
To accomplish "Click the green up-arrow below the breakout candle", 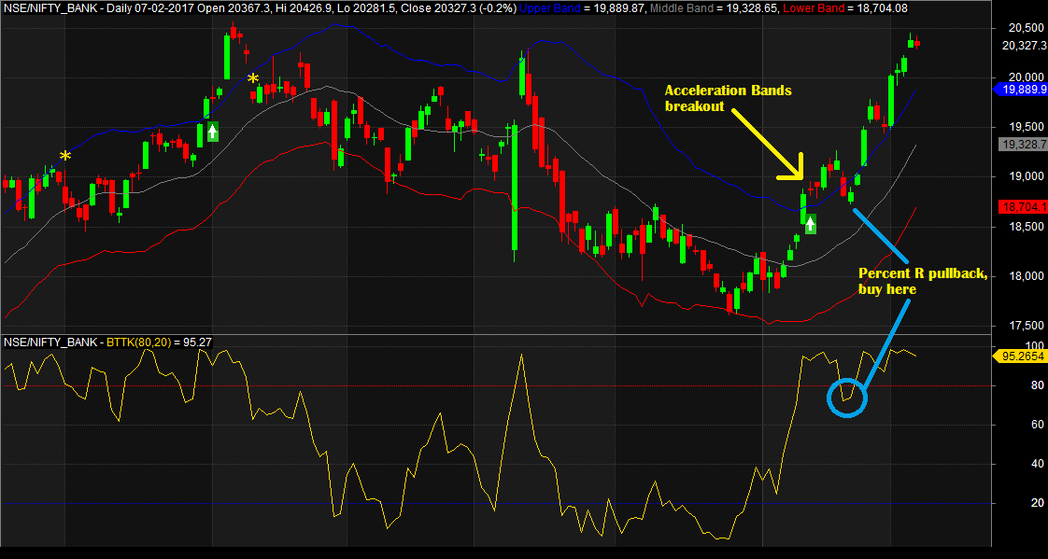I will click(811, 224).
